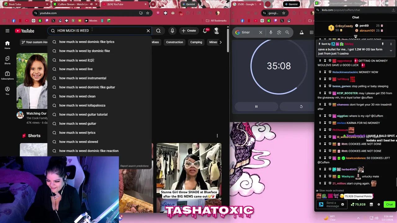Open the Stunna Girl Shorts thumbnail
397x223 pixels.
[189, 178]
